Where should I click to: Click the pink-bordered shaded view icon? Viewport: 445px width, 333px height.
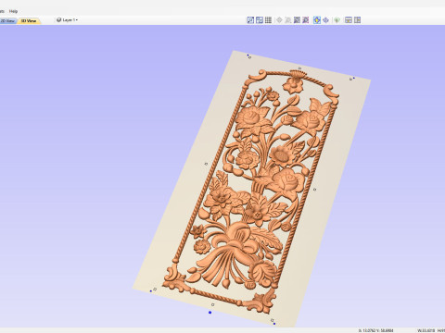click(306, 20)
